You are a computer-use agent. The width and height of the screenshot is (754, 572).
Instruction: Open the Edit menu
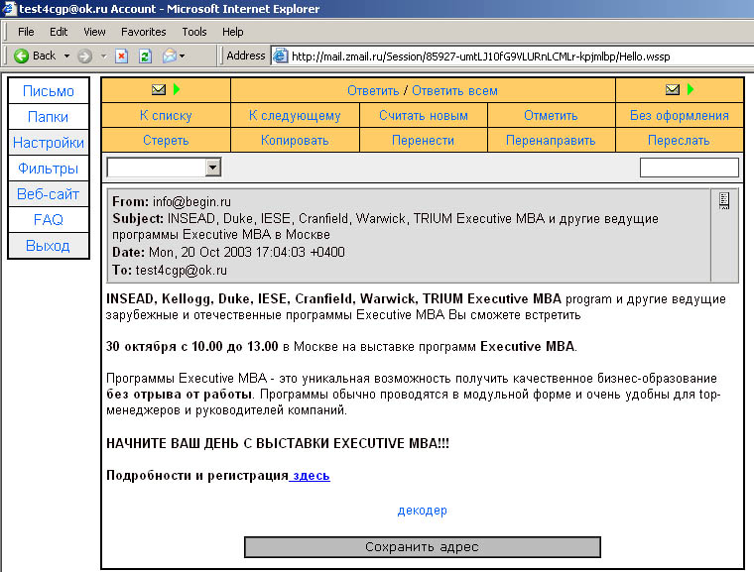pos(59,32)
